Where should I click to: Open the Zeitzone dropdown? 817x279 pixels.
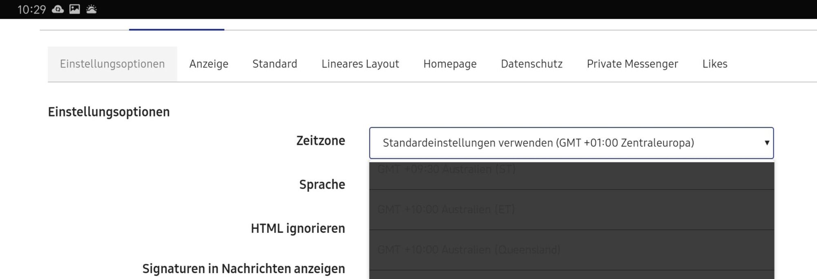571,143
